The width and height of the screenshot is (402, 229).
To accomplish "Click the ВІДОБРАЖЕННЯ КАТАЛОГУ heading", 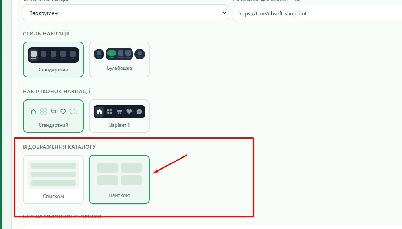I will click(59, 147).
